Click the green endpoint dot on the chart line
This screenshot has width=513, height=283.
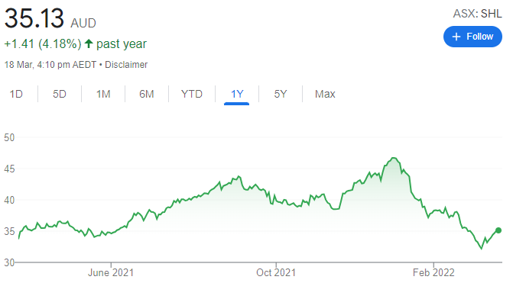tap(498, 230)
